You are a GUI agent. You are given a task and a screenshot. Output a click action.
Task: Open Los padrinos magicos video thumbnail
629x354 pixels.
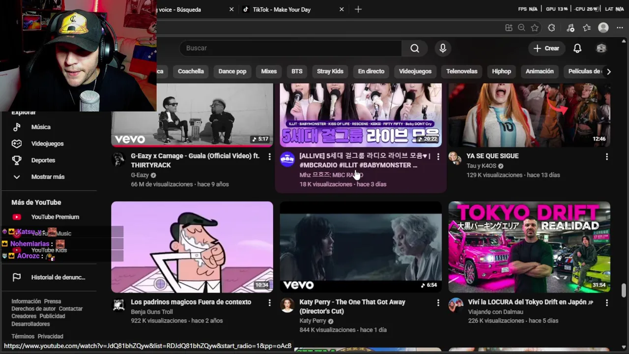(x=192, y=247)
